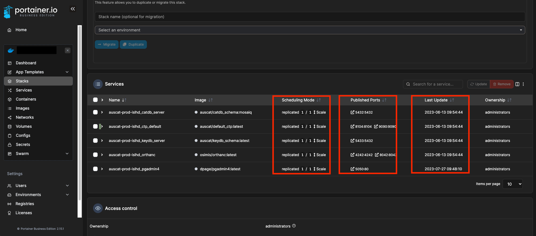Scale the pgadmin4 service
The image size is (536, 236).
click(320, 169)
